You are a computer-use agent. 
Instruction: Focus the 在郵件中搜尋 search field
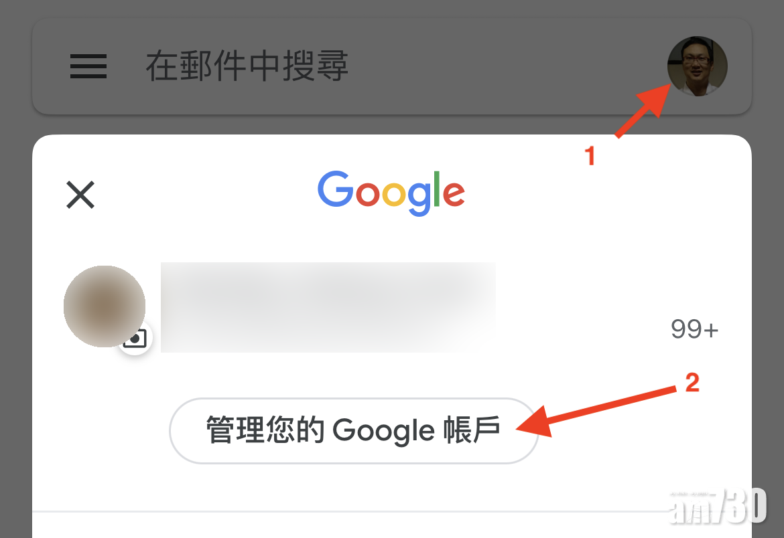[x=247, y=66]
